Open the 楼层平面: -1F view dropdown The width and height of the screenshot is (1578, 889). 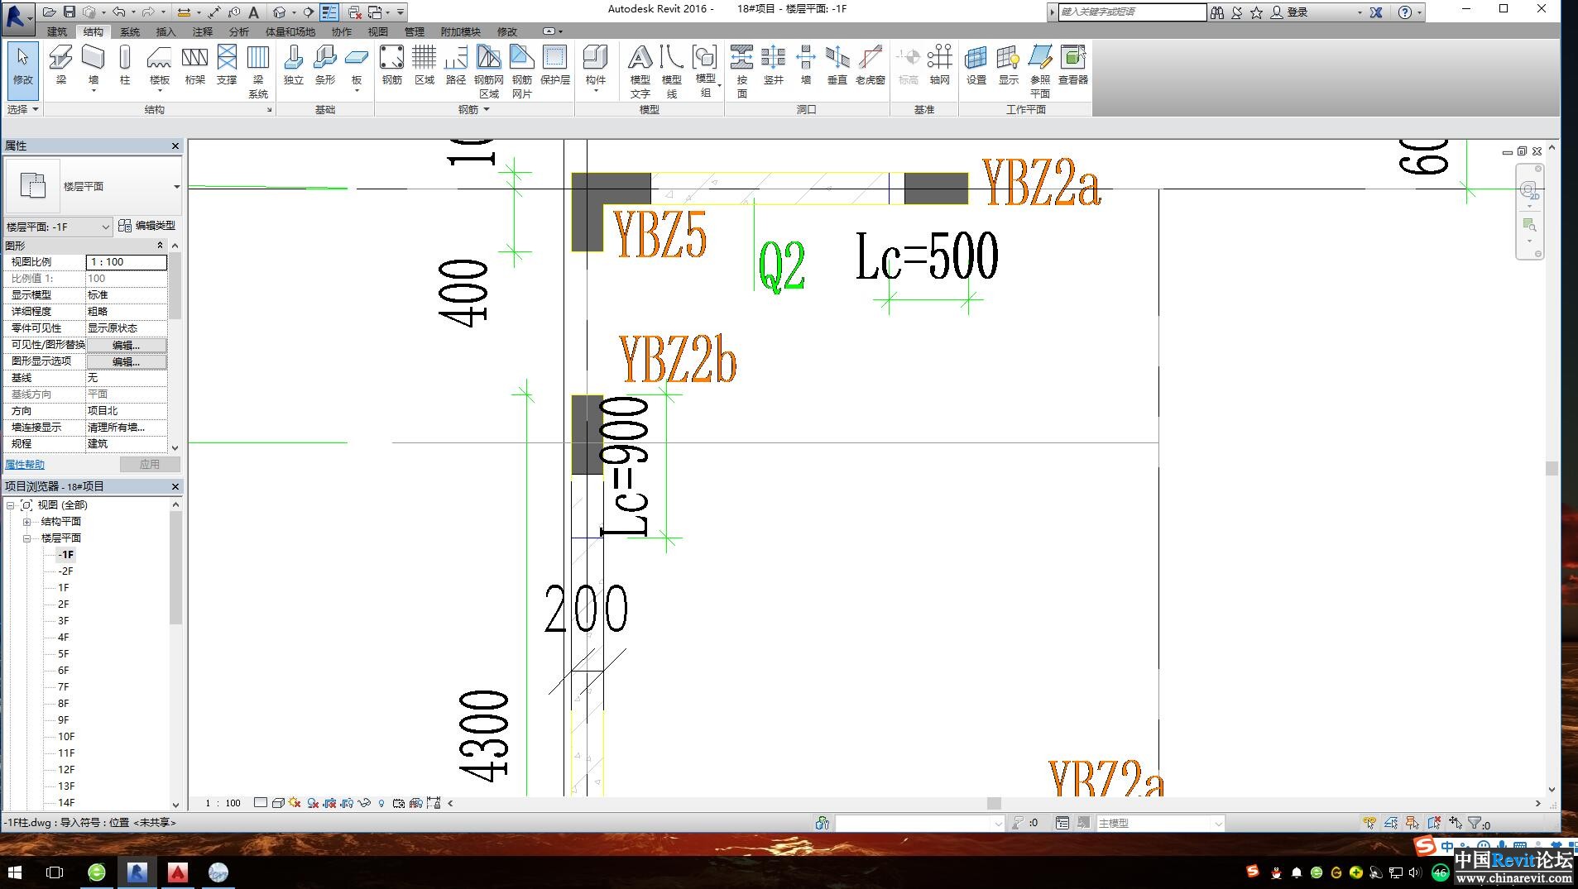point(58,227)
